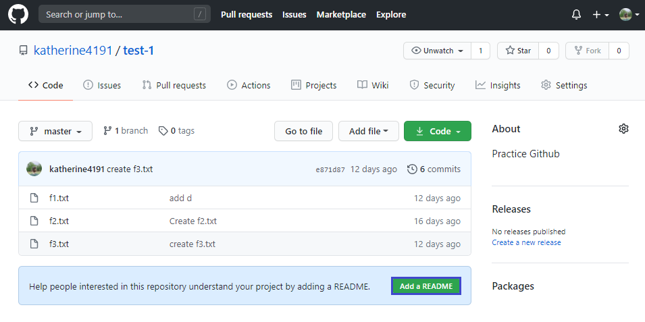View the 1 branch link
Screen dimensions: 645x322
click(x=126, y=131)
